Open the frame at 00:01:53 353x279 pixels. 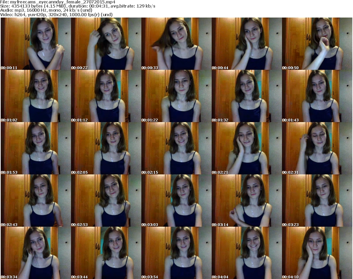(36, 148)
